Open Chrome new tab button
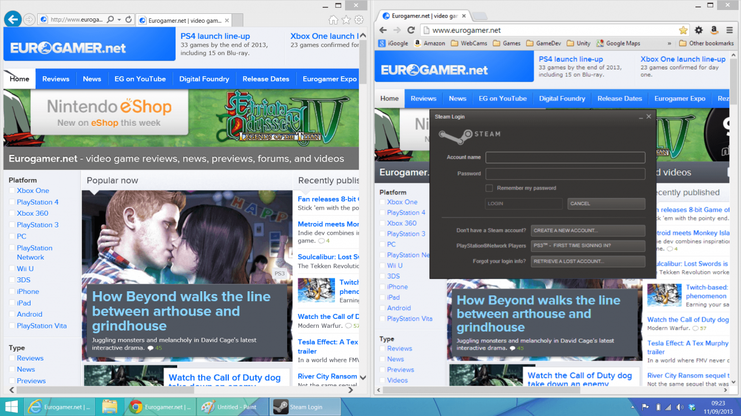 click(x=479, y=16)
